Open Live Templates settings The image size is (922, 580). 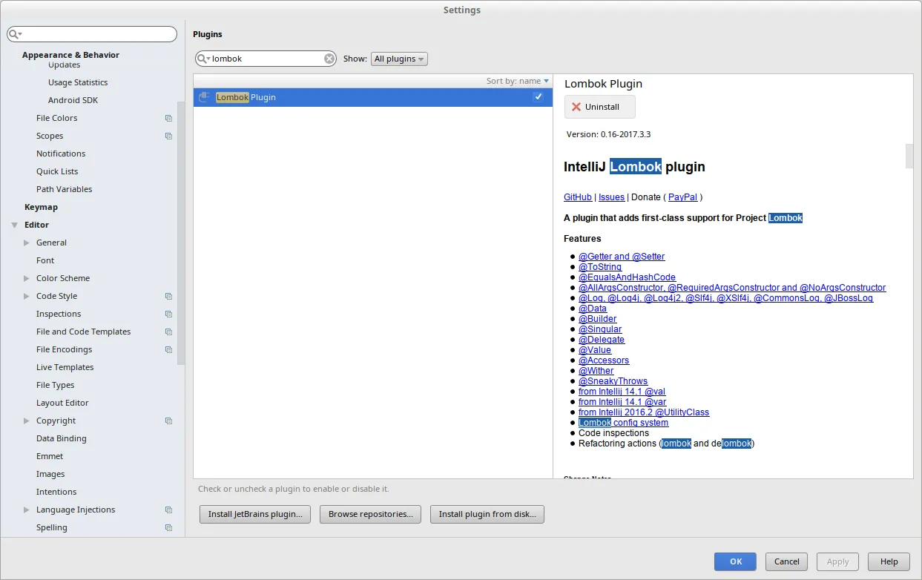(x=65, y=367)
